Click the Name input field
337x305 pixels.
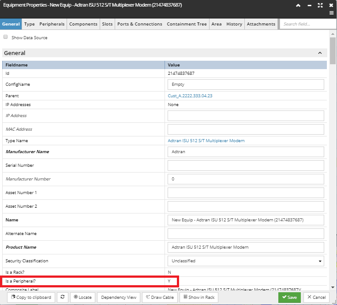[246, 220]
